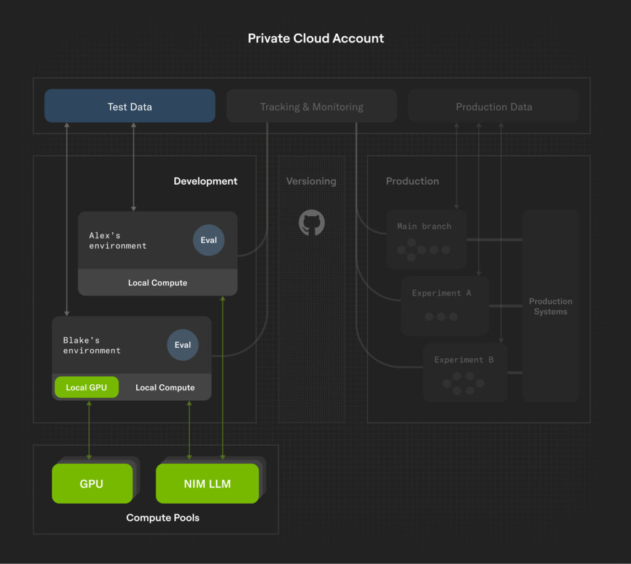Toggle Local Compute in Blake's environment
This screenshot has width=631, height=564.
pyautogui.click(x=165, y=387)
